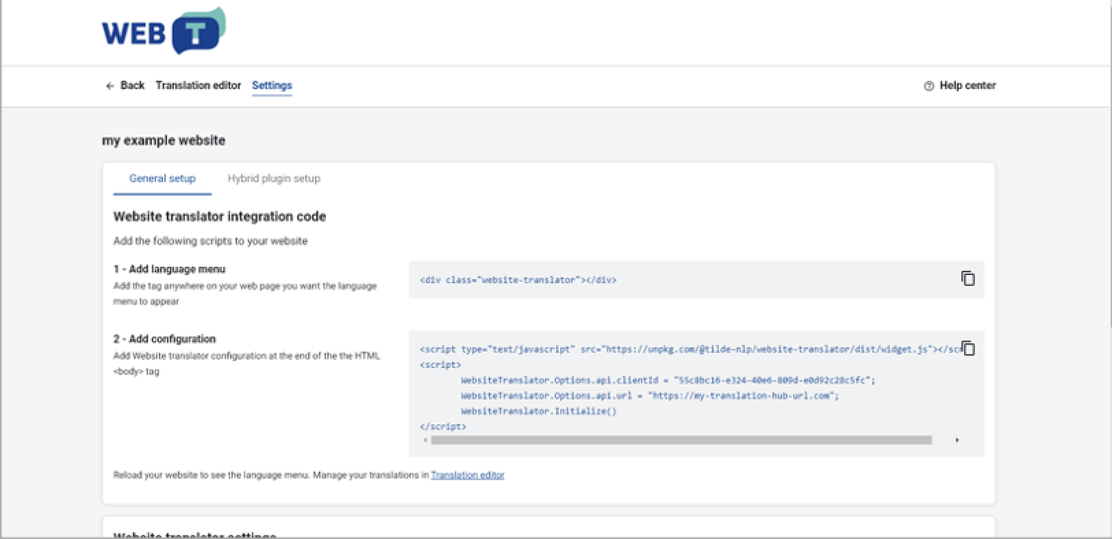Click the Back arrow icon
This screenshot has height=539, width=1112.
[x=110, y=86]
